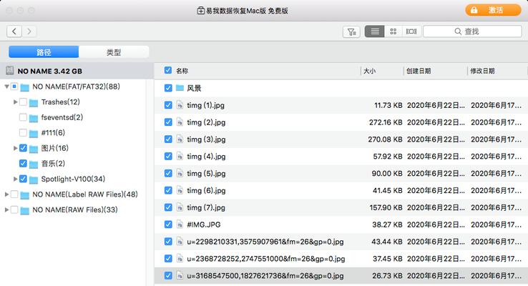Switch to grid thumbnail view
528x286 pixels.
click(393, 31)
